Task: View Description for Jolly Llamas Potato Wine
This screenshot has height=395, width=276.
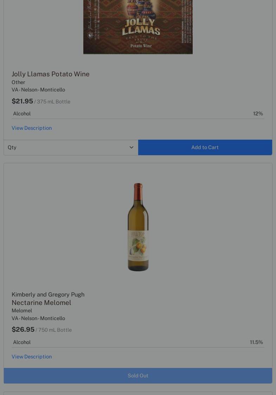Action: coord(32,128)
